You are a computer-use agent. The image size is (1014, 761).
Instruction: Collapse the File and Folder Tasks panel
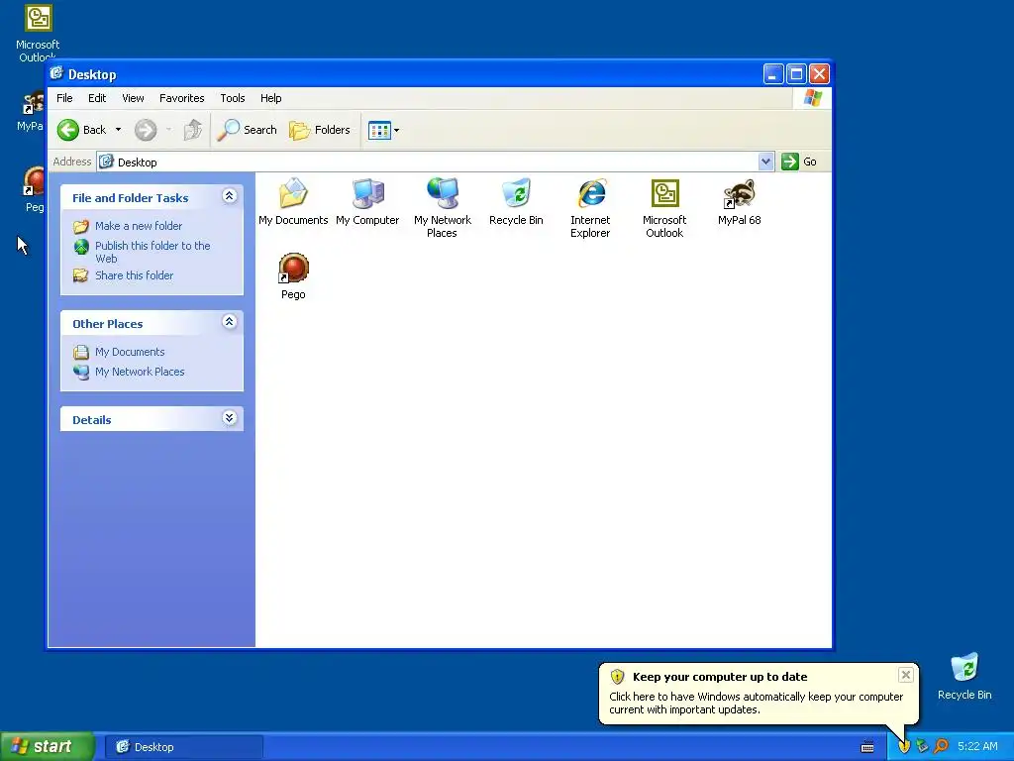pyautogui.click(x=229, y=196)
